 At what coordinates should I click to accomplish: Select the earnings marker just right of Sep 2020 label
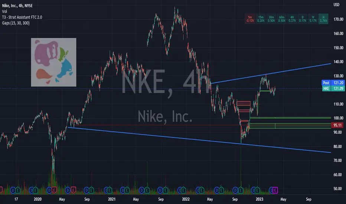pyautogui.click(x=91, y=190)
